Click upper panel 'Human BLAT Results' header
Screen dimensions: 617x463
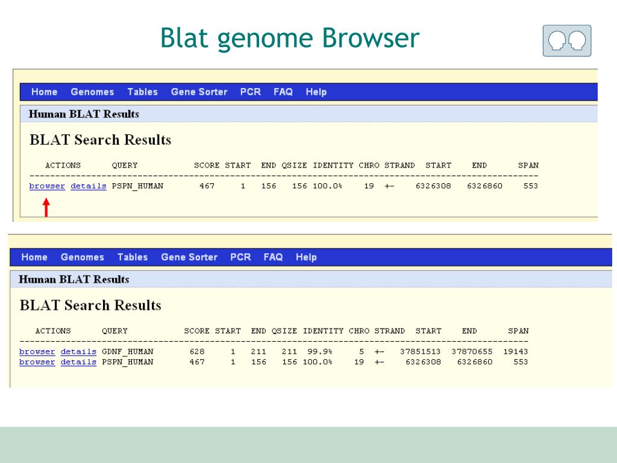[84, 114]
